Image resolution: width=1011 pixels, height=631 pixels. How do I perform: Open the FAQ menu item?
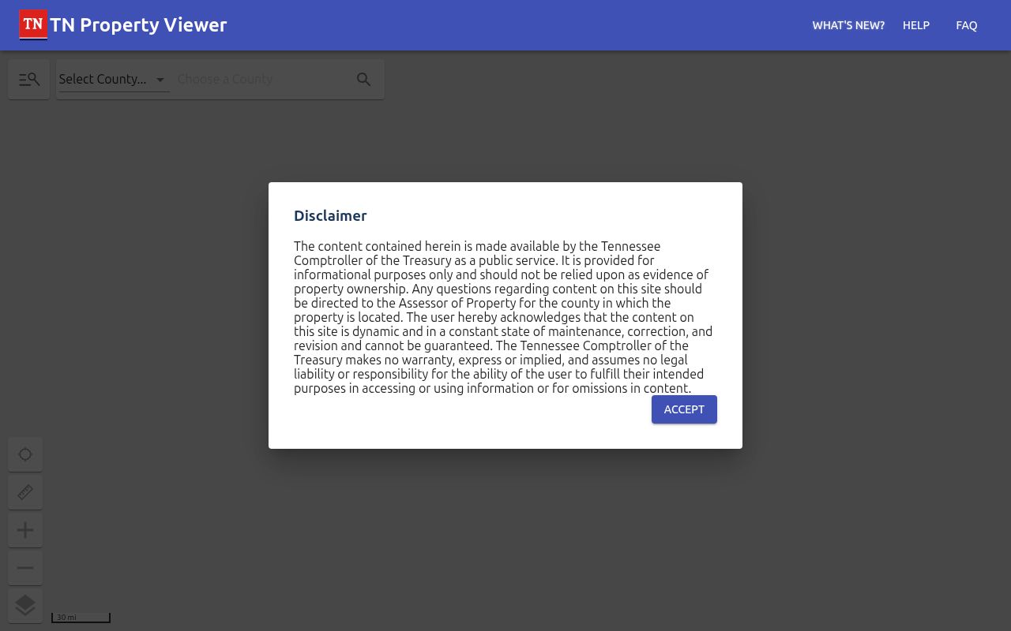click(967, 25)
